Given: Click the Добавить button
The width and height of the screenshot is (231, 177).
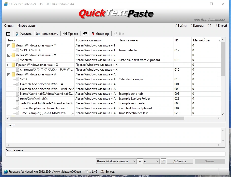Looking at the screenshot, I should [x=180, y=161].
